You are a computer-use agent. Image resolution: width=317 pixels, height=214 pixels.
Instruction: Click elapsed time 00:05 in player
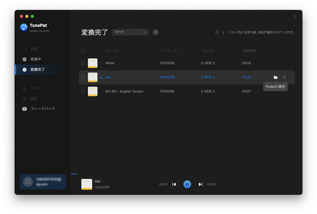point(163,184)
